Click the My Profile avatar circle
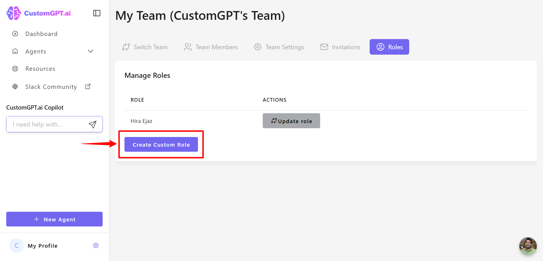Screen dimensions: 543x261 coord(17,245)
